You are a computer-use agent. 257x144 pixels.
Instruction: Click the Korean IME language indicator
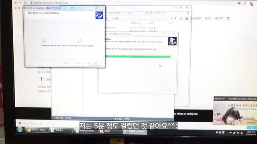220,132
